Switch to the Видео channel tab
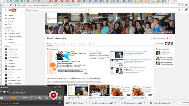189x106 pixels. point(57,44)
